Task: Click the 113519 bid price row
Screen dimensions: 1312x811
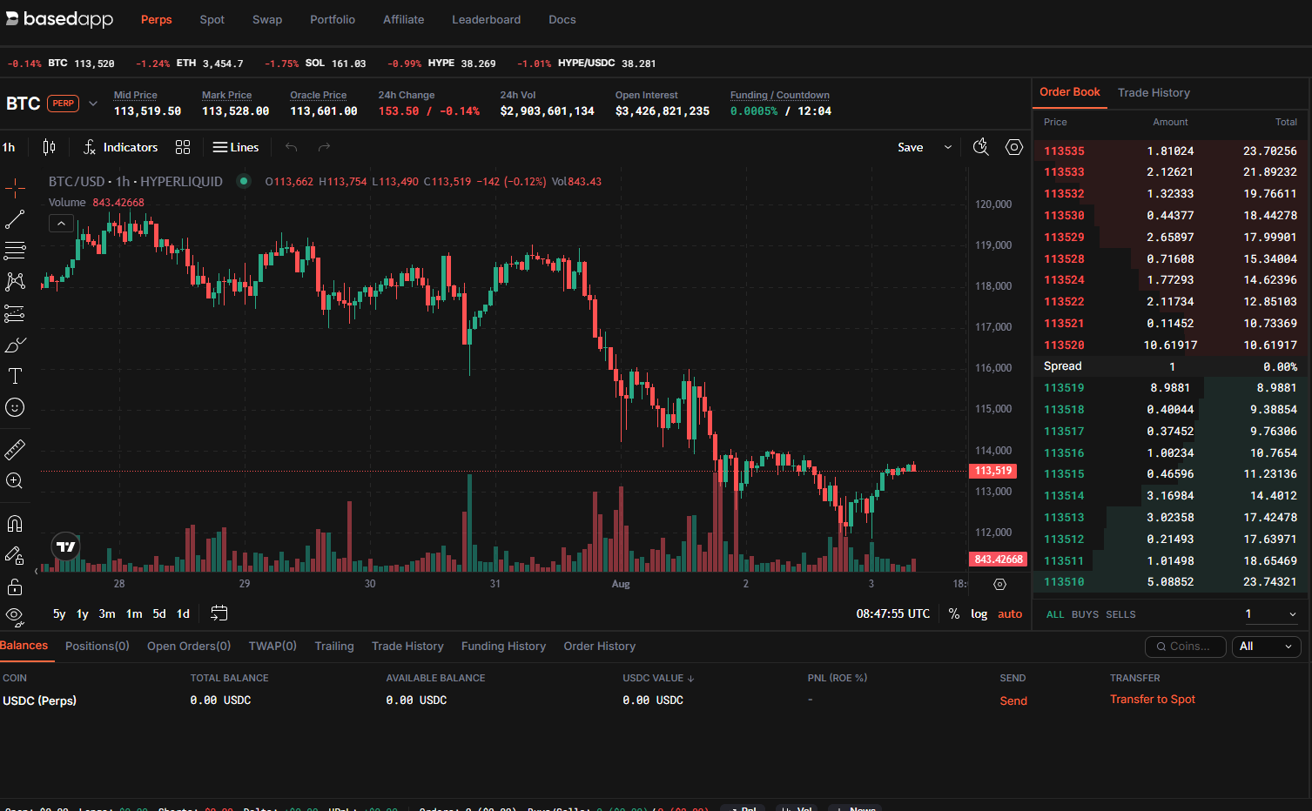Action: 1170,388
